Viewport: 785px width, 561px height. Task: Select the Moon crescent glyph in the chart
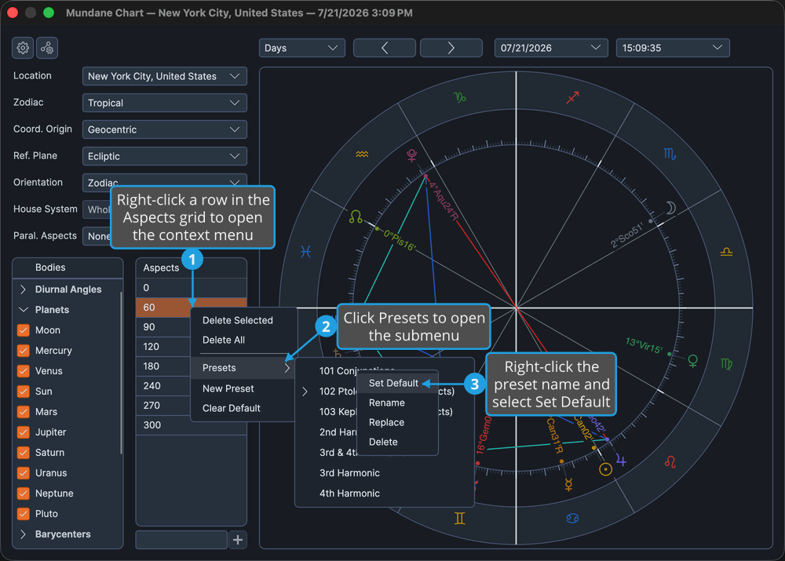(x=671, y=208)
